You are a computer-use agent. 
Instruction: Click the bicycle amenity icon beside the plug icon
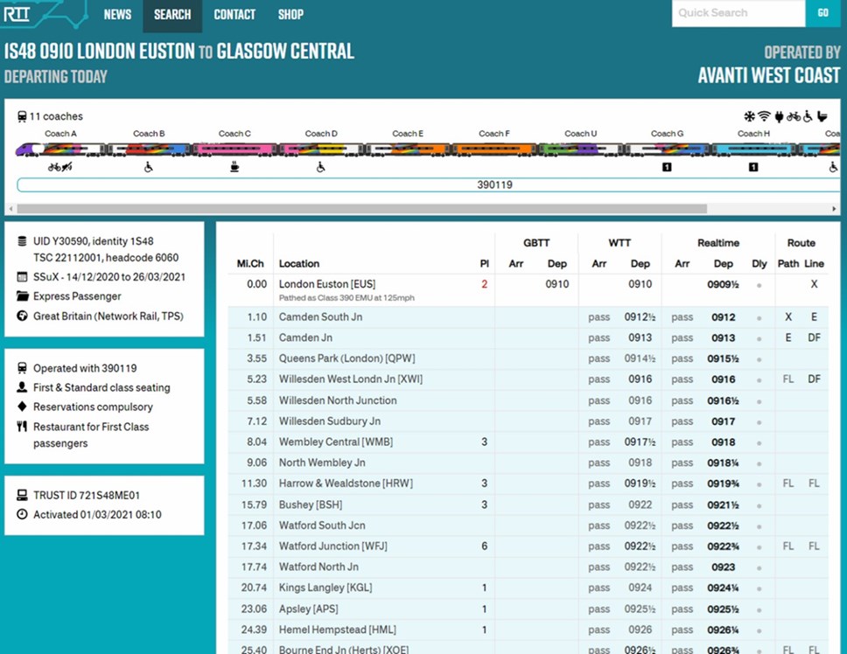[x=794, y=116]
